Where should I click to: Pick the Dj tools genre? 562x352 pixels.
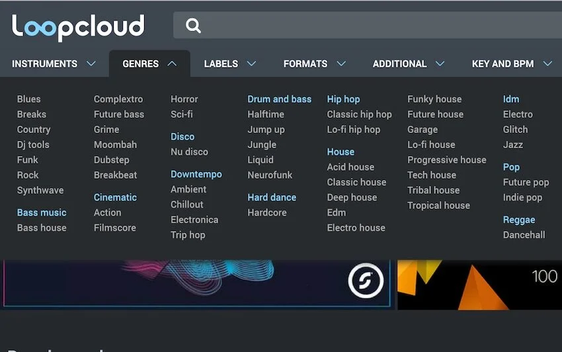point(33,145)
